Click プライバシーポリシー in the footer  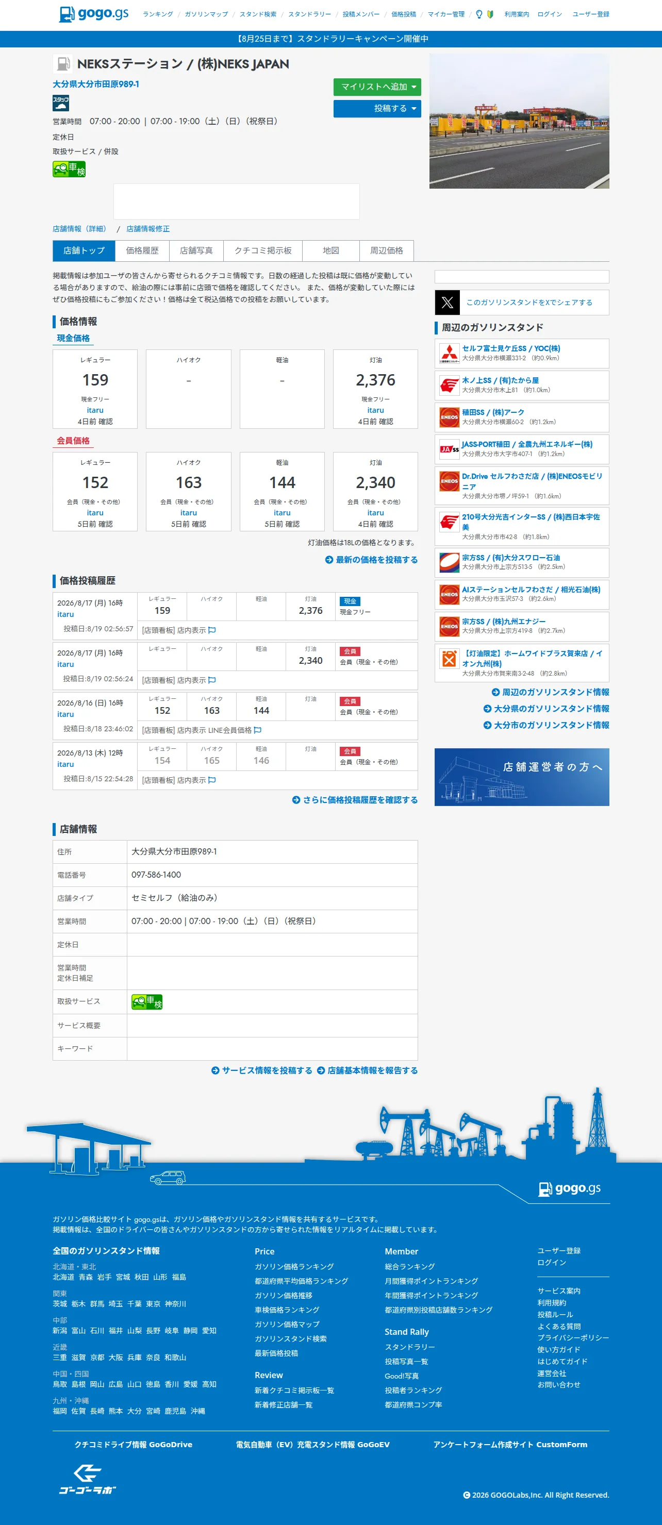pos(573,1338)
